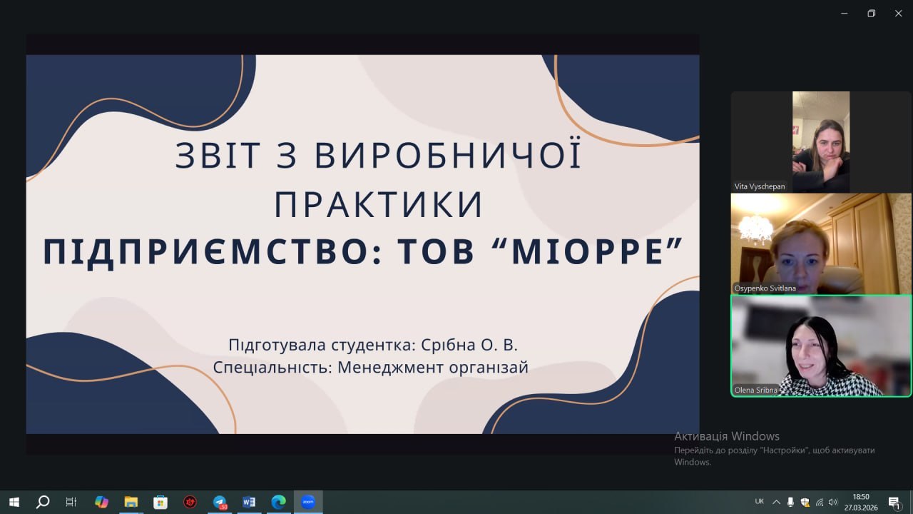Open the Copilot taskbar icon

click(x=101, y=502)
